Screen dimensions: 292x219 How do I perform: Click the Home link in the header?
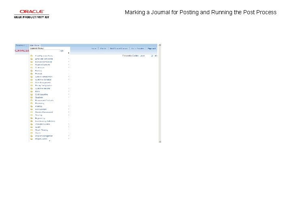[94, 48]
